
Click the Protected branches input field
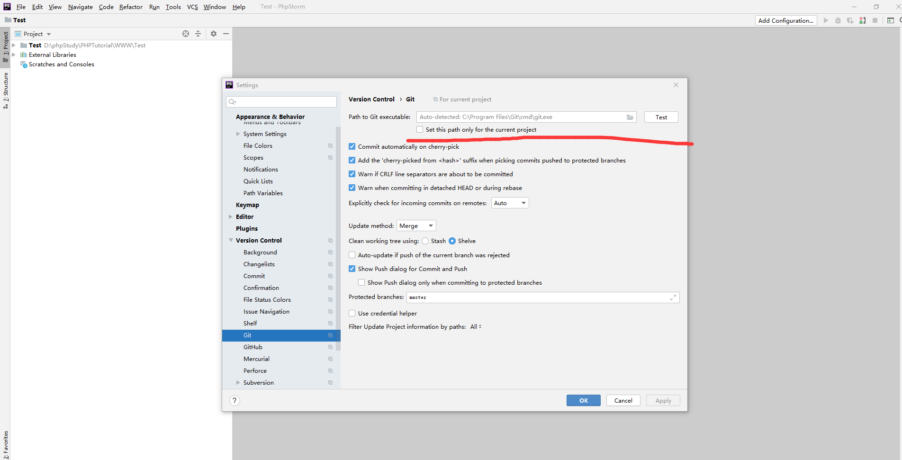543,298
